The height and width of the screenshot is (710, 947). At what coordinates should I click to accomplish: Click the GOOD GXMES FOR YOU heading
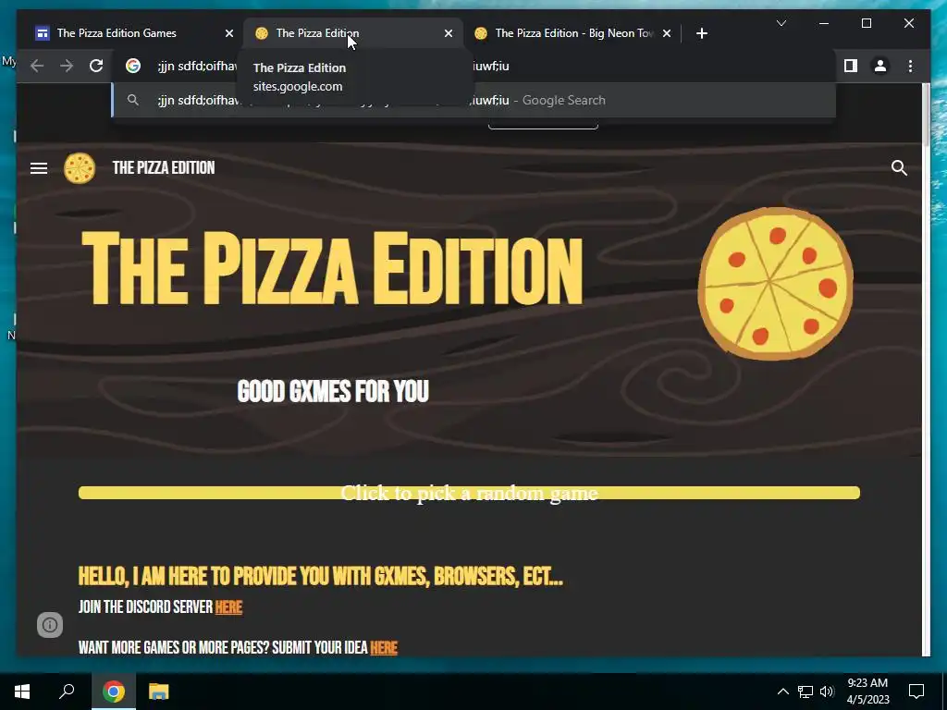point(333,391)
